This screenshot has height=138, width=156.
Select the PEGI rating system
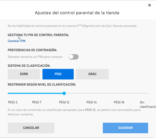(x=58, y=74)
